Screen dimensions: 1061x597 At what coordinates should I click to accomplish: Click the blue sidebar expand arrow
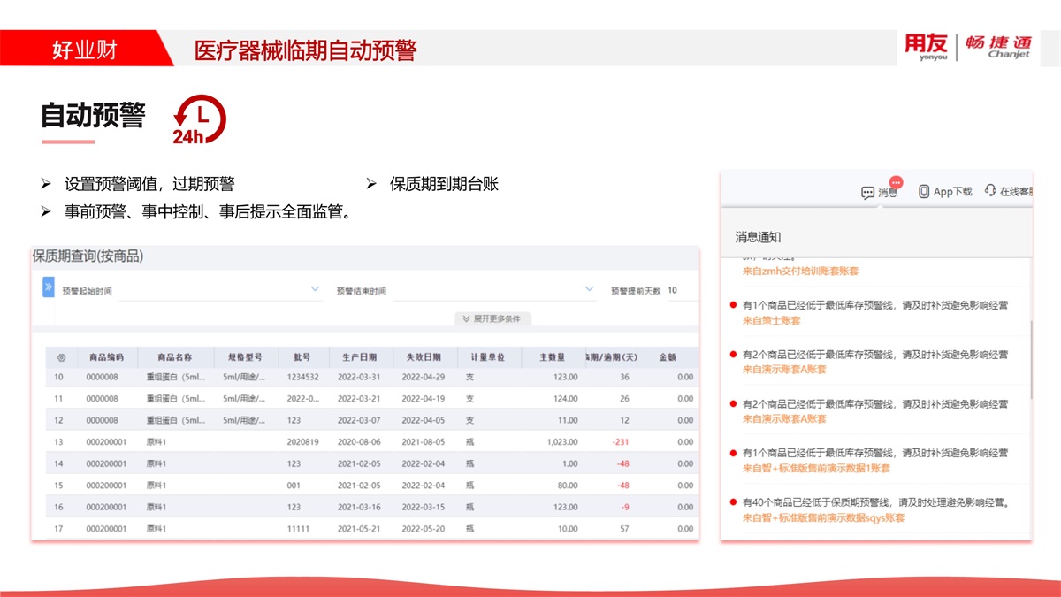(49, 288)
